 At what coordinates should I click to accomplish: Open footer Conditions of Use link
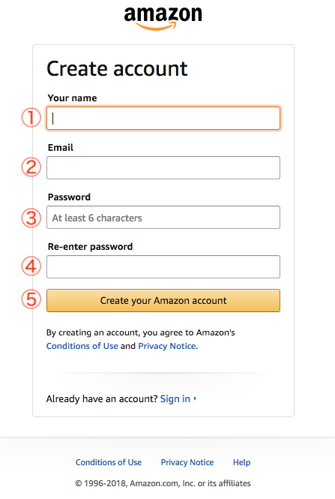point(109,462)
